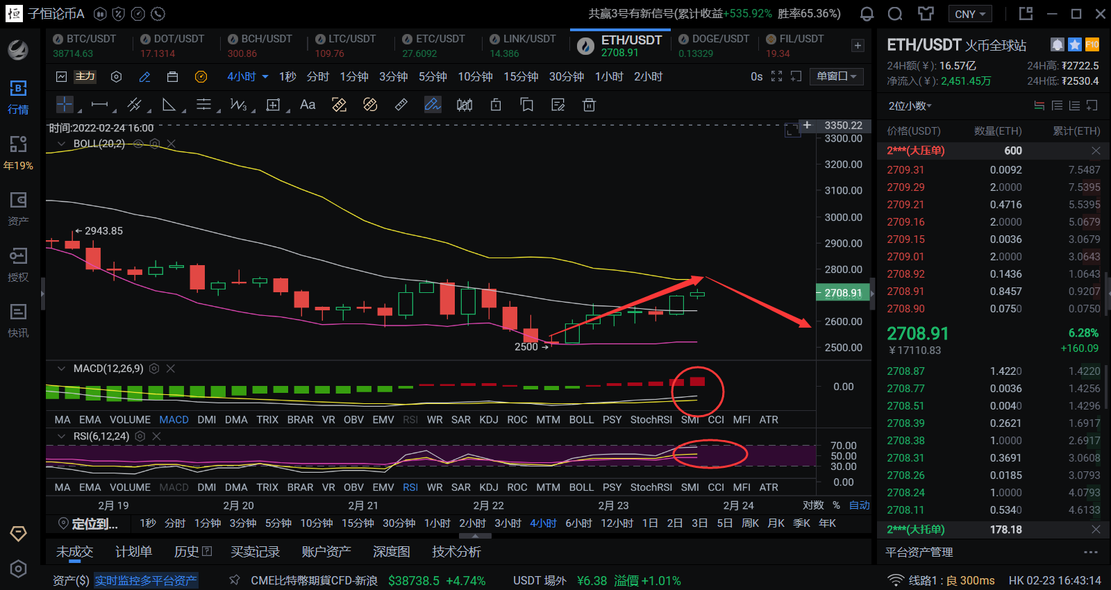Open settings hexagon at sidebar bottom
Viewport: 1111px width, 590px height.
[18, 569]
